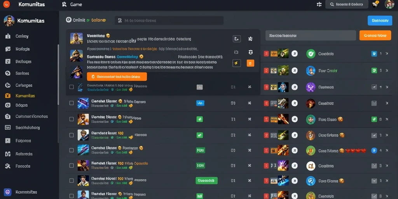
Task: Open the Komunitas item in the top navigation
Action: (32, 4)
